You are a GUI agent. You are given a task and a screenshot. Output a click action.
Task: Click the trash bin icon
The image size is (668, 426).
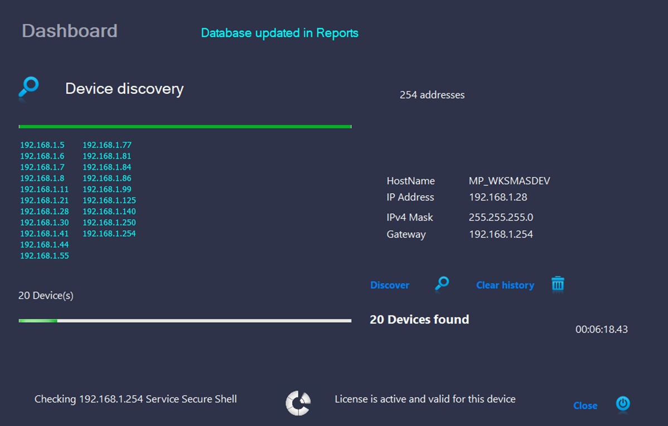(558, 284)
